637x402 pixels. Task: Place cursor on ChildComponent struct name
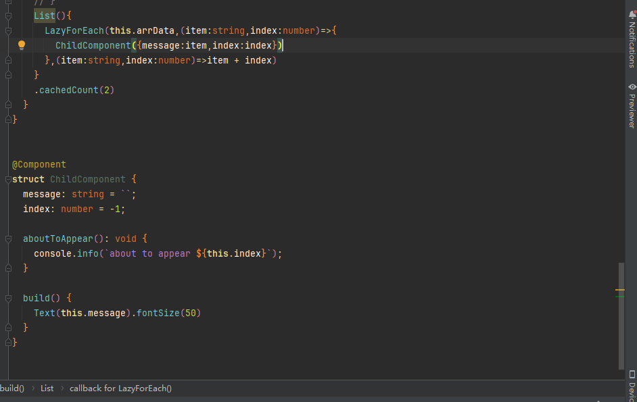tap(87, 179)
